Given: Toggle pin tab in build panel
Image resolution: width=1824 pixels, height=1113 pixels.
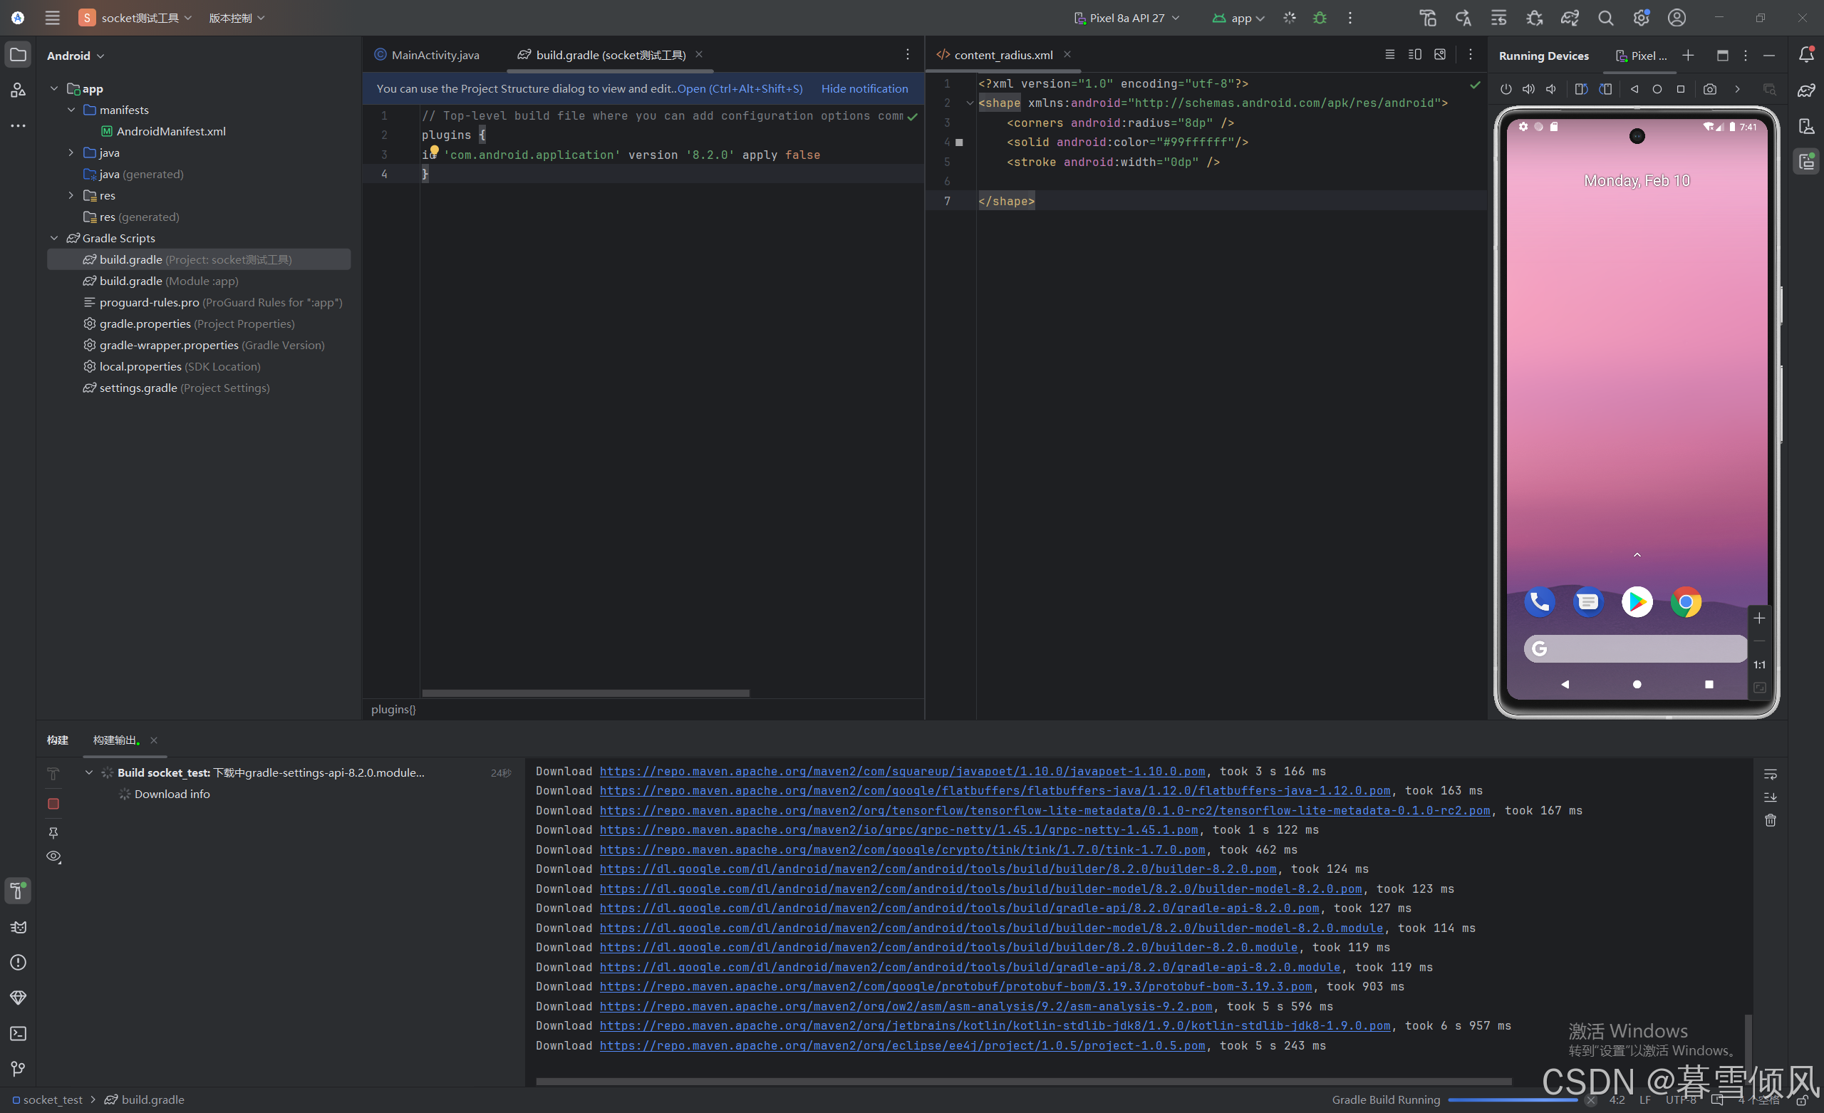Looking at the screenshot, I should click(x=53, y=832).
